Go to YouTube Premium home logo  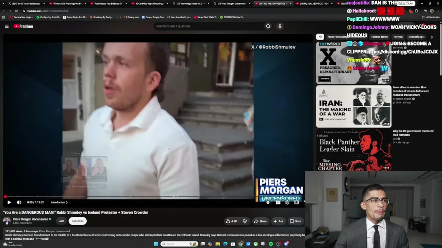(23, 26)
